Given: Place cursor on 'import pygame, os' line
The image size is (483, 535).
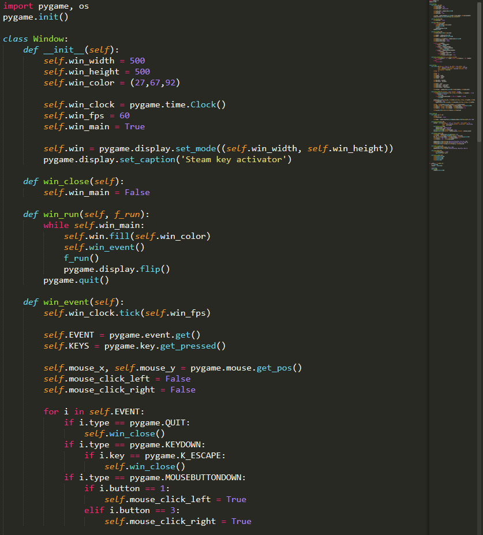Looking at the screenshot, I should tap(46, 6).
